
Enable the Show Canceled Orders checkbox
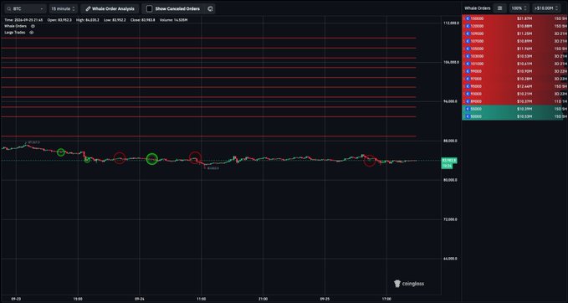[149, 8]
